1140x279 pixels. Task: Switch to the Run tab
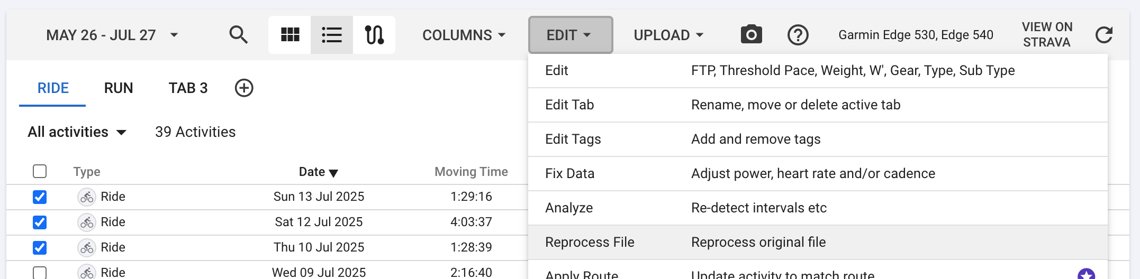coord(119,88)
